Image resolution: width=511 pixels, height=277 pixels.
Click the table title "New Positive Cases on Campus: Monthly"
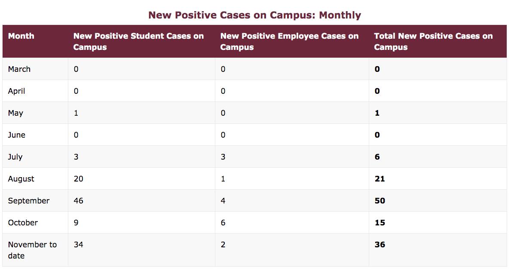(254, 15)
